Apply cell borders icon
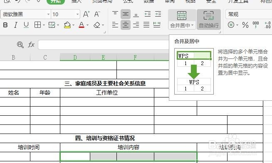The height and width of the screenshot is (163, 272). tap(38, 25)
